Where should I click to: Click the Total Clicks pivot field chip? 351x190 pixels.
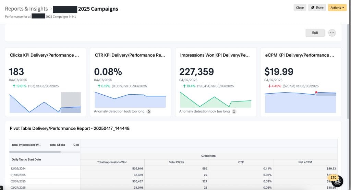click(58, 145)
